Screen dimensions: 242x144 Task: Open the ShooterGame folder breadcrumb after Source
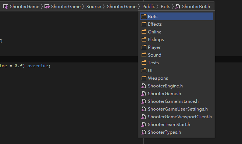point(122,7)
